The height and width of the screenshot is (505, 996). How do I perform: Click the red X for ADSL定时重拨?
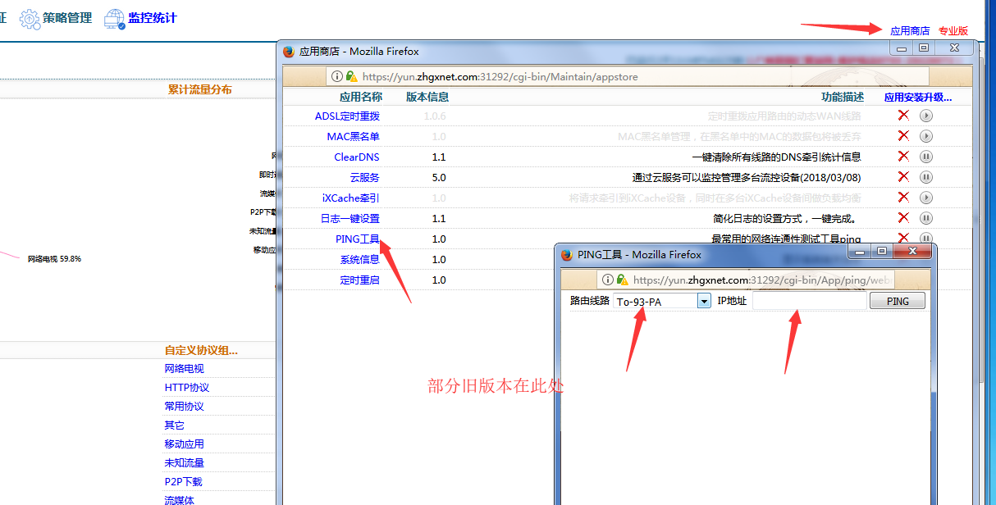(x=903, y=116)
